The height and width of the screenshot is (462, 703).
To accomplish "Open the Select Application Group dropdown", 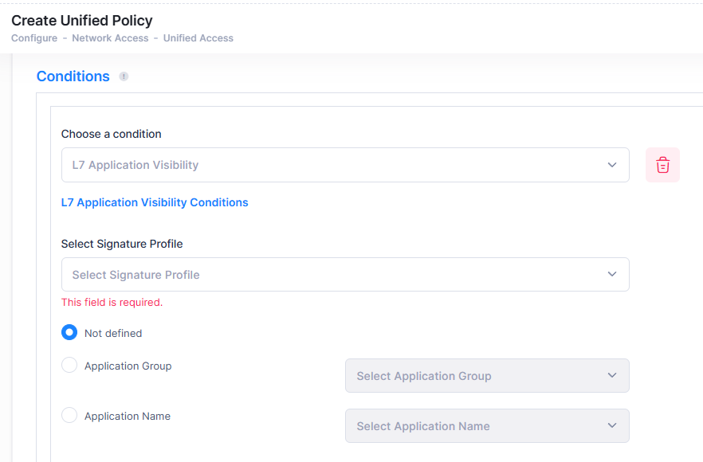I will 487,375.
